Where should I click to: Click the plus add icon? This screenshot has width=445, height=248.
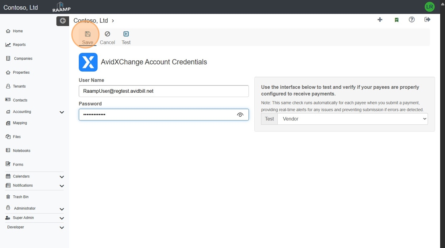click(x=380, y=20)
